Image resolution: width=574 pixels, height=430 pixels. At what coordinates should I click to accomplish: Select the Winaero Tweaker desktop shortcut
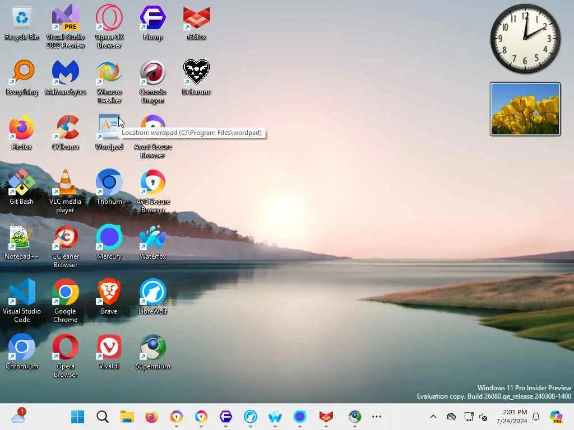point(109,82)
